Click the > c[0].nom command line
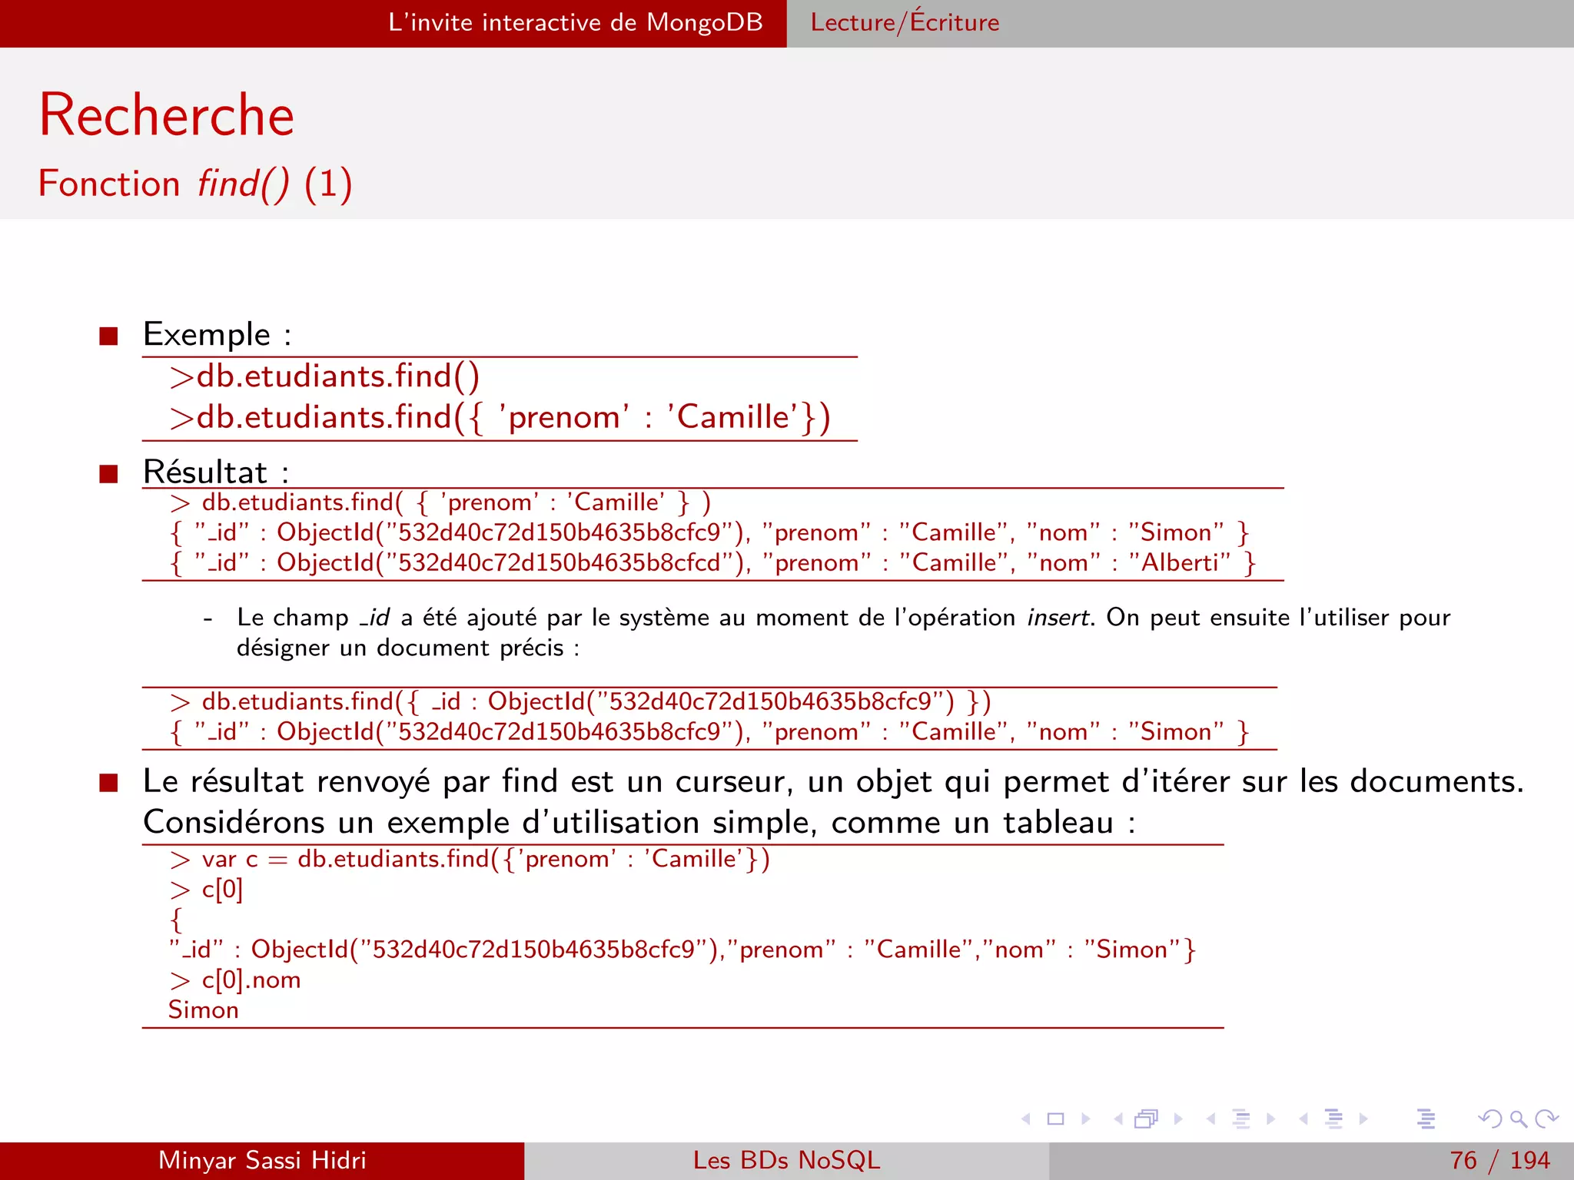 [234, 980]
